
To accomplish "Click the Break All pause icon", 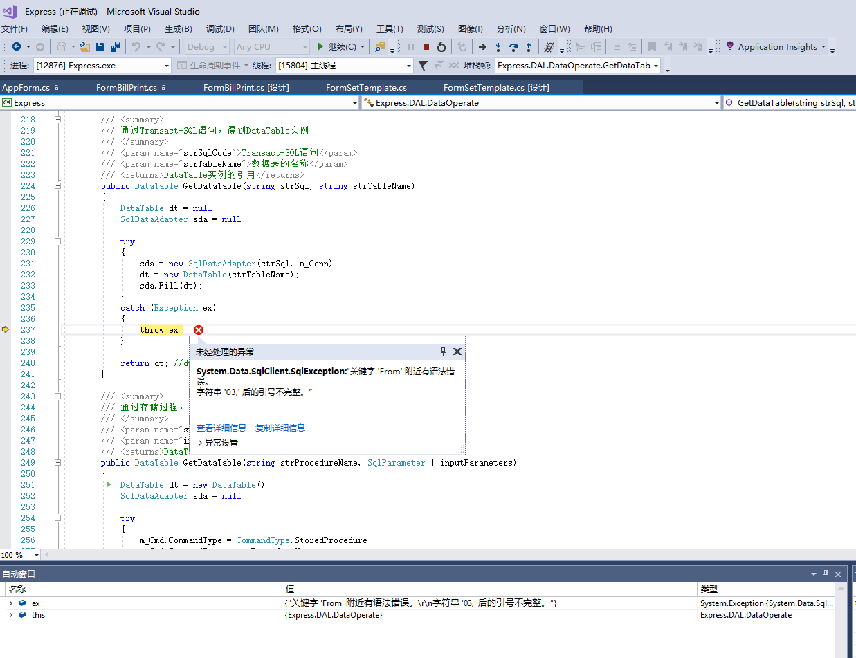I will (411, 46).
